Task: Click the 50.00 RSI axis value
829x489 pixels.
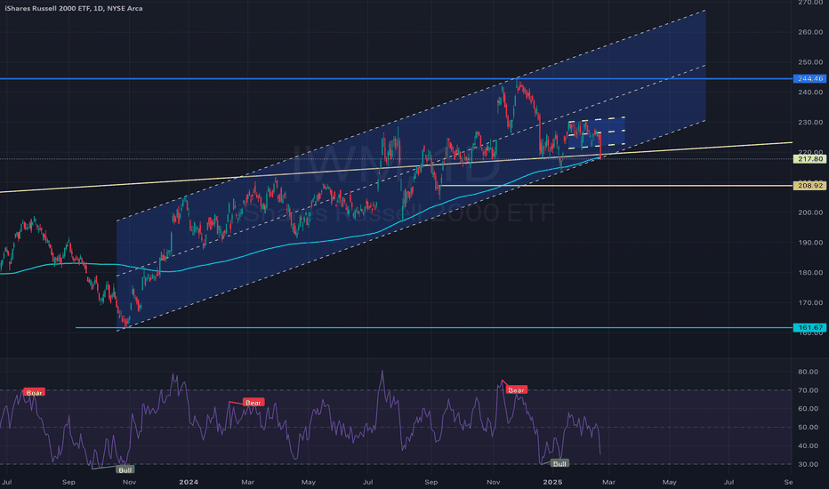Action: click(808, 427)
